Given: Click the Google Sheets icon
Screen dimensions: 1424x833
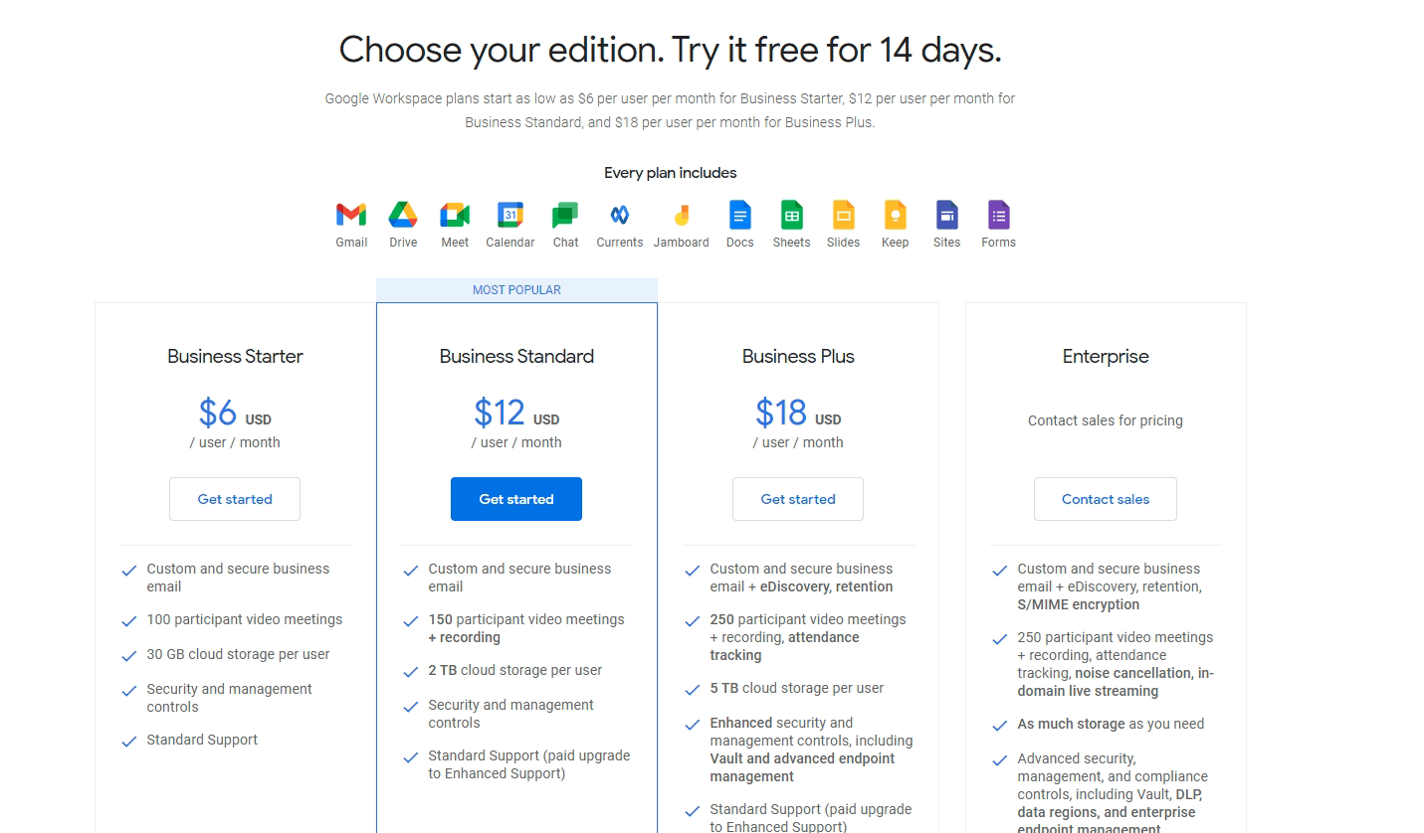Looking at the screenshot, I should coord(791,215).
